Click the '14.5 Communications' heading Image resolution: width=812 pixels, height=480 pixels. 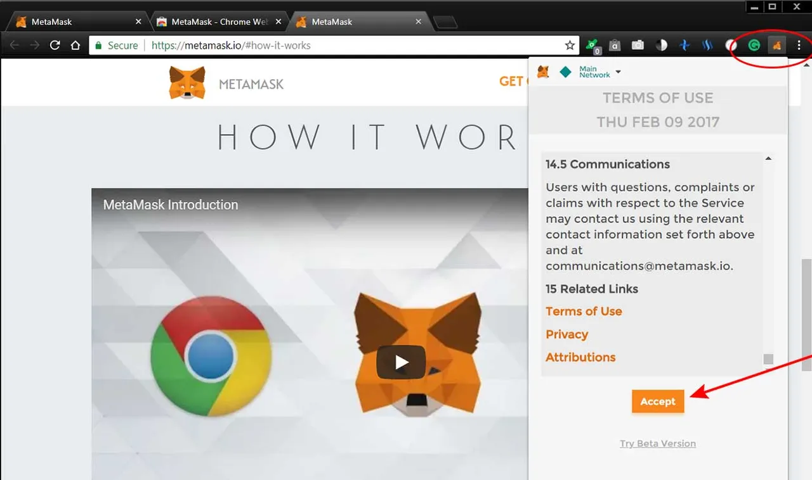click(608, 164)
